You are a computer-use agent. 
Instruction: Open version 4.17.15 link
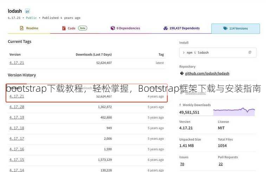click(17, 160)
